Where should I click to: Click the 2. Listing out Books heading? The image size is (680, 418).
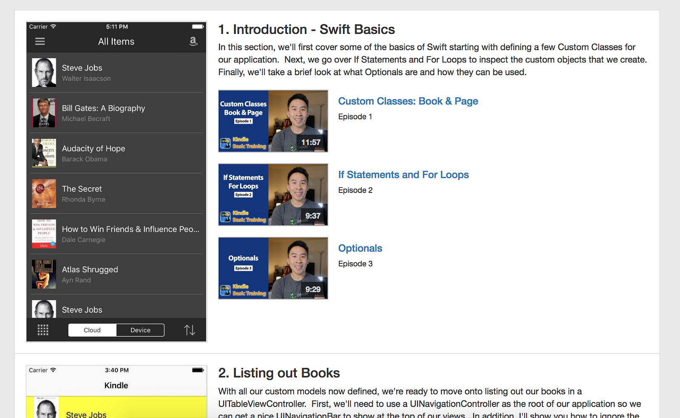279,373
